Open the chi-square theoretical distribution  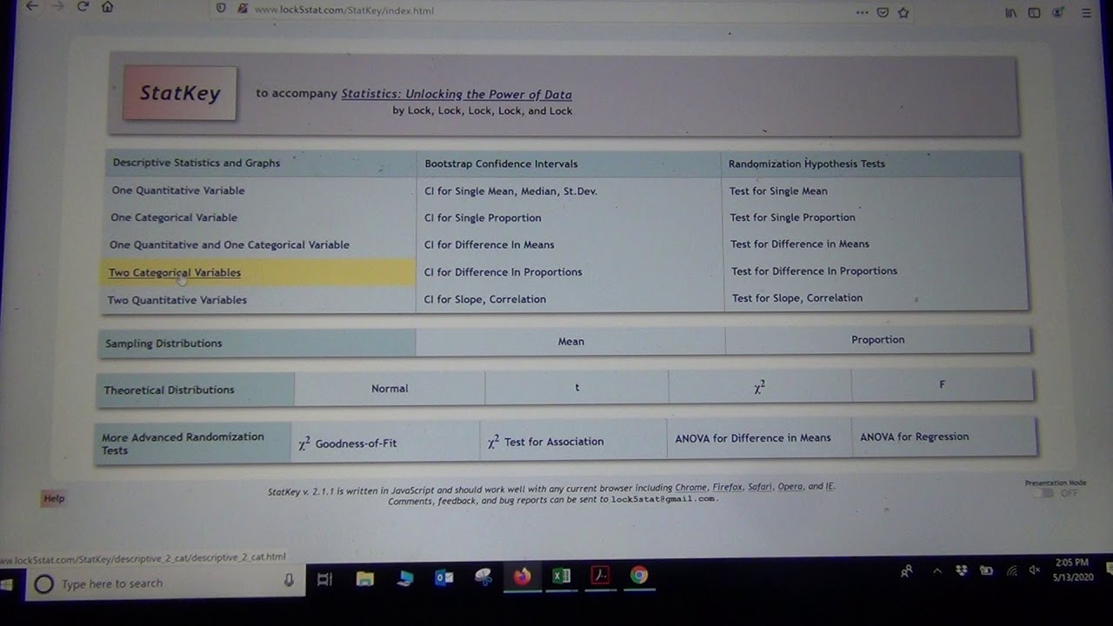pos(760,387)
